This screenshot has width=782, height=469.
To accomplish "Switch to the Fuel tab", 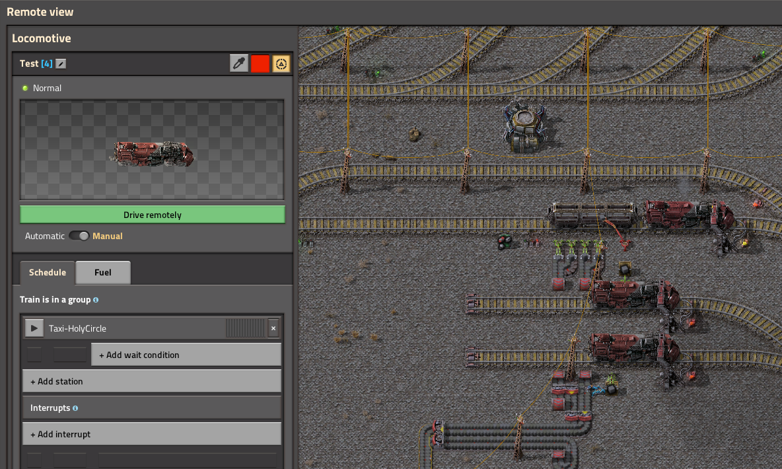I will pos(103,272).
